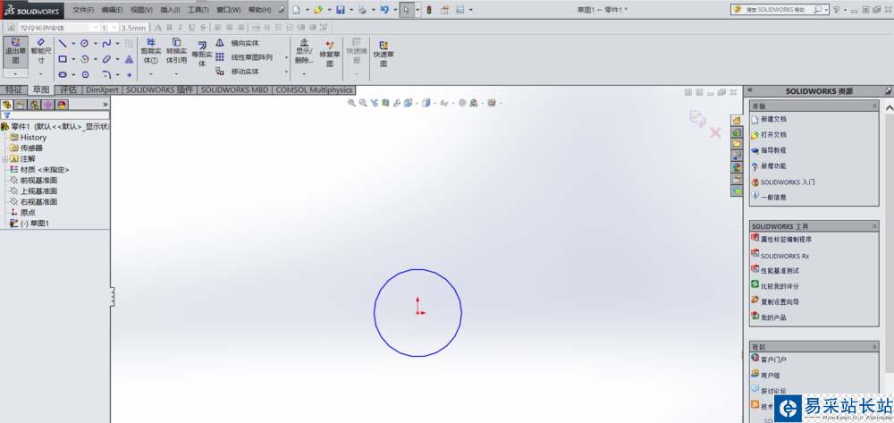The height and width of the screenshot is (423, 894).
Task: Click Trim Entities (剪裁实体) tool
Action: pos(151,52)
